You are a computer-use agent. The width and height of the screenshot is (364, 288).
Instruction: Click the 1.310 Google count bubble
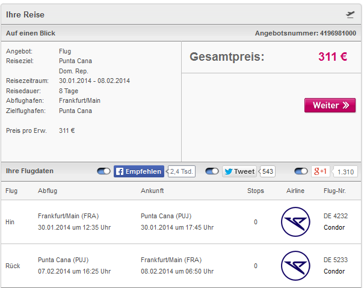[345, 172]
